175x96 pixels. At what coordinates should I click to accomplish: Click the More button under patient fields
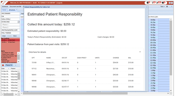pos(15,36)
